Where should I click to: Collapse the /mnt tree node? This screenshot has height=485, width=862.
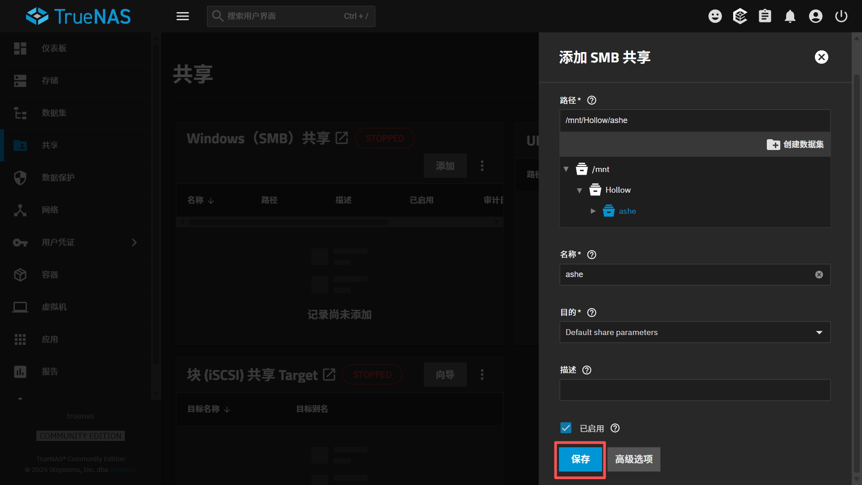click(x=566, y=169)
